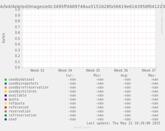Click the 1.0 y-axis value
Image resolution: width=165 pixels, height=131 pixels.
18,9
